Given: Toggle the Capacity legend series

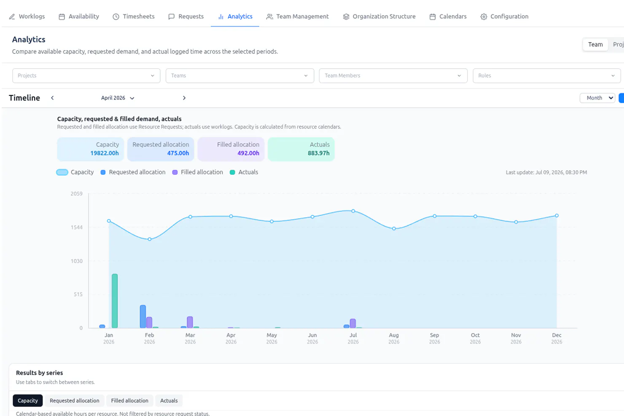Looking at the screenshot, I should coord(75,172).
